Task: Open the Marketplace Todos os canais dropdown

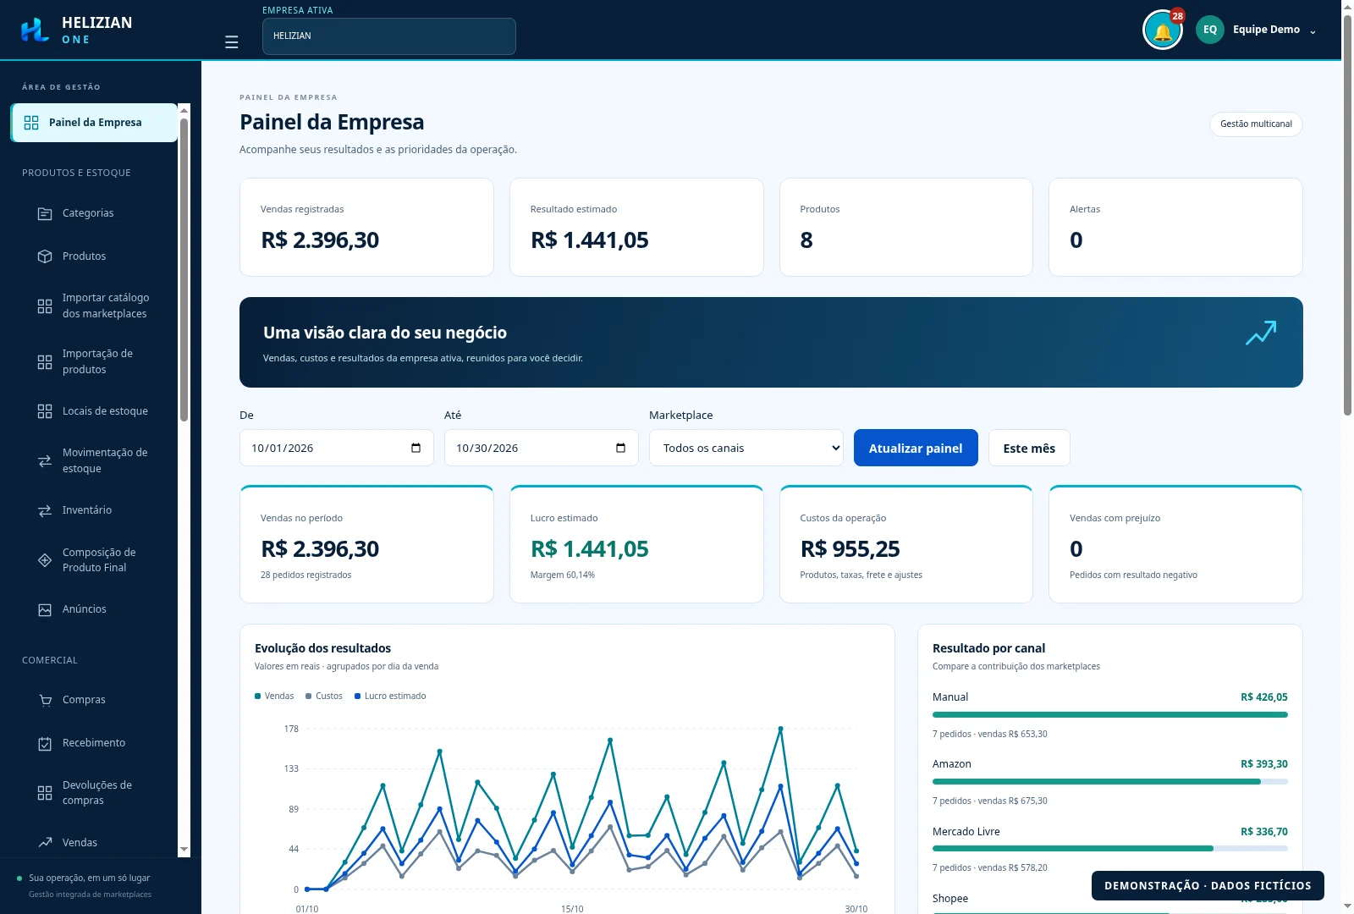Action: 746,448
